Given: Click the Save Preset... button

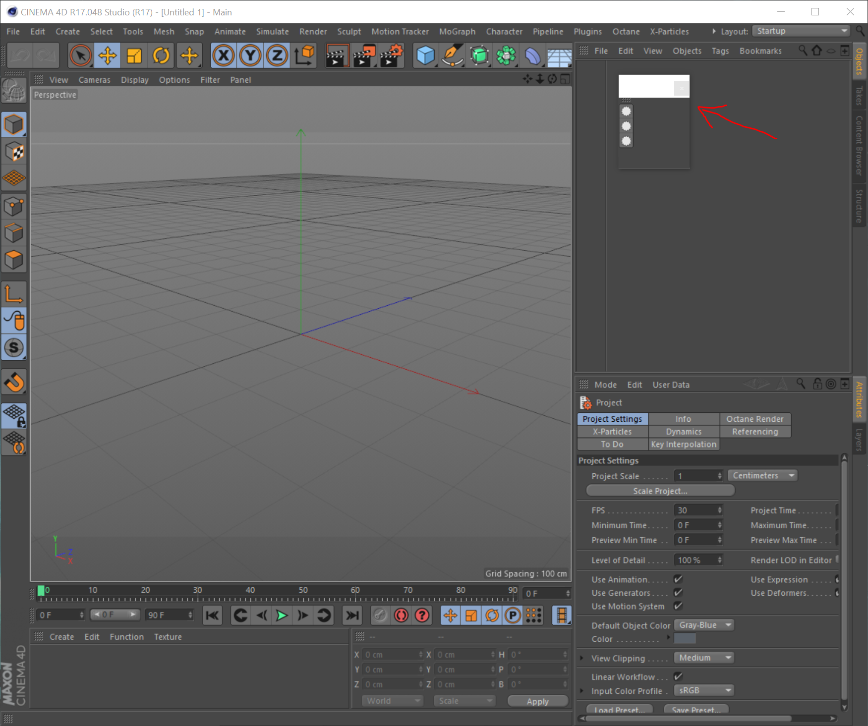Looking at the screenshot, I should (696, 709).
